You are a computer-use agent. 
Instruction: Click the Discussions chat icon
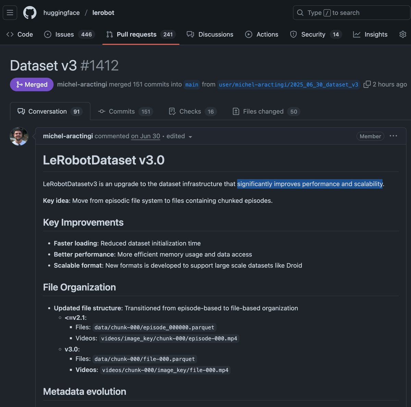tap(190, 34)
